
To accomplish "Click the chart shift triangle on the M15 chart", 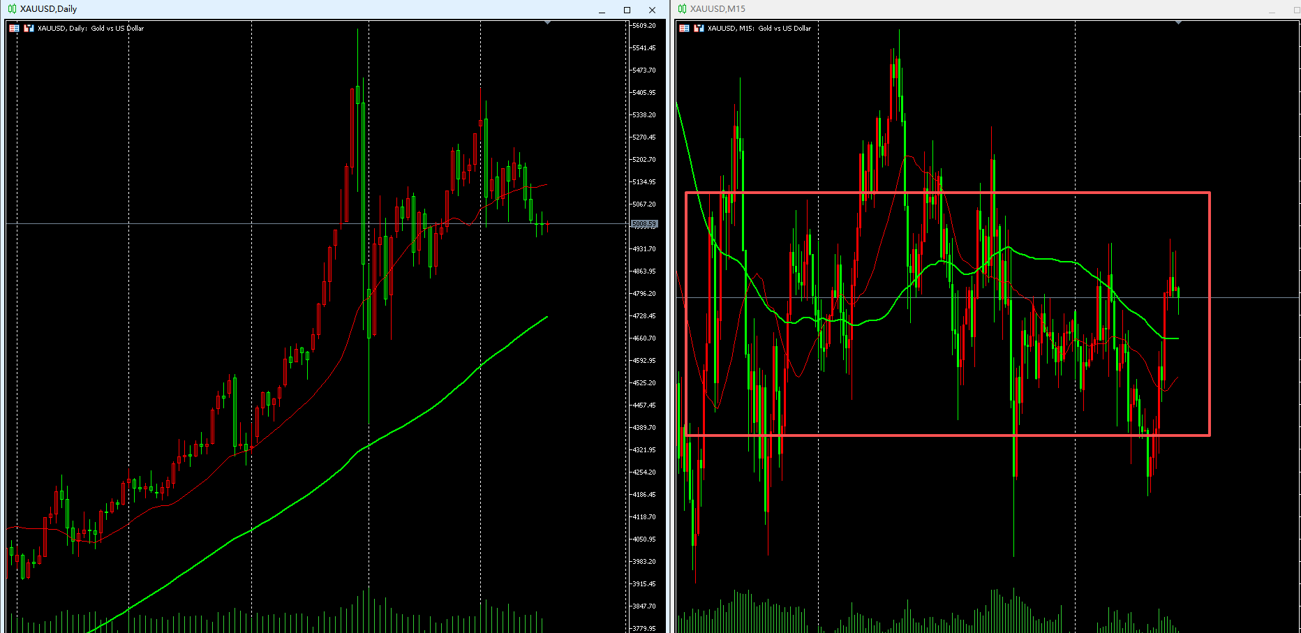I will pyautogui.click(x=1179, y=23).
